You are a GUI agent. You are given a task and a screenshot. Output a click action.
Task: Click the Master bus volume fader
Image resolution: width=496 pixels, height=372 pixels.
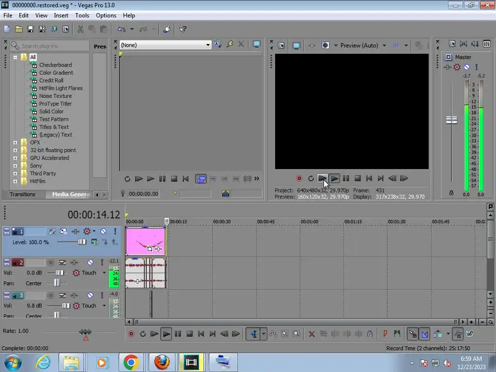(x=451, y=120)
